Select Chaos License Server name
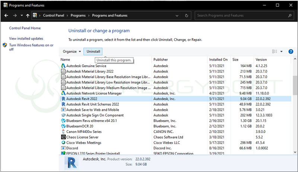298x172 pixels. (82, 137)
